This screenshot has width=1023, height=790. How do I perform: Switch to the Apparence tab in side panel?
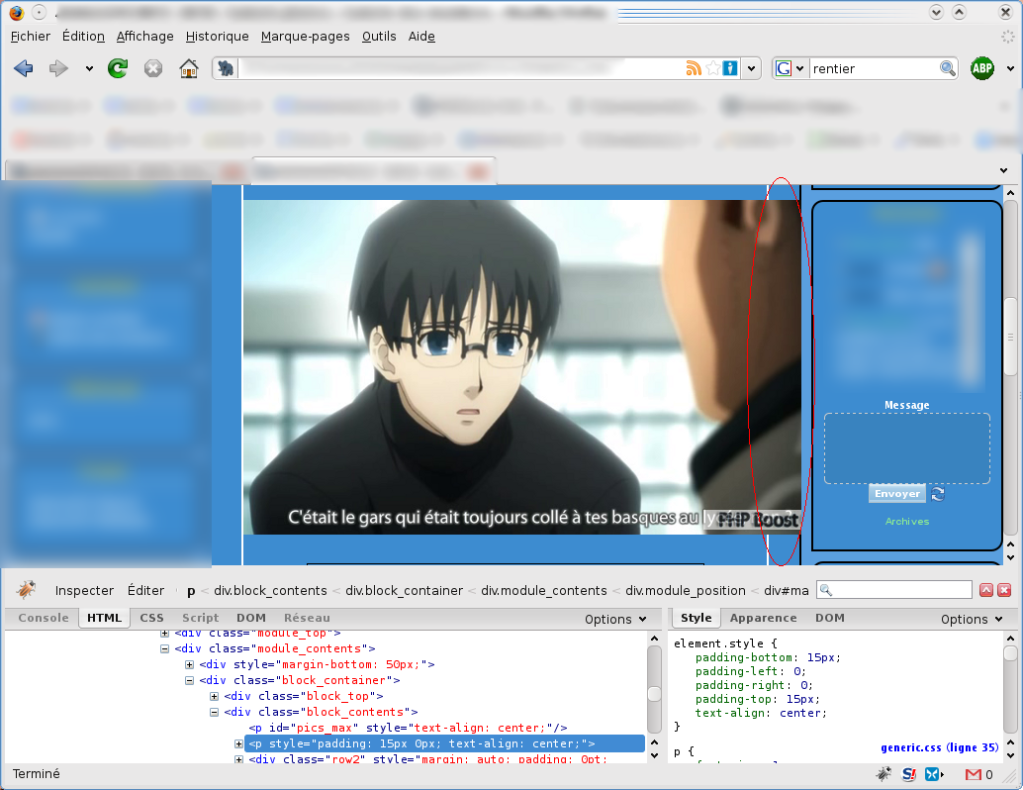click(x=763, y=618)
